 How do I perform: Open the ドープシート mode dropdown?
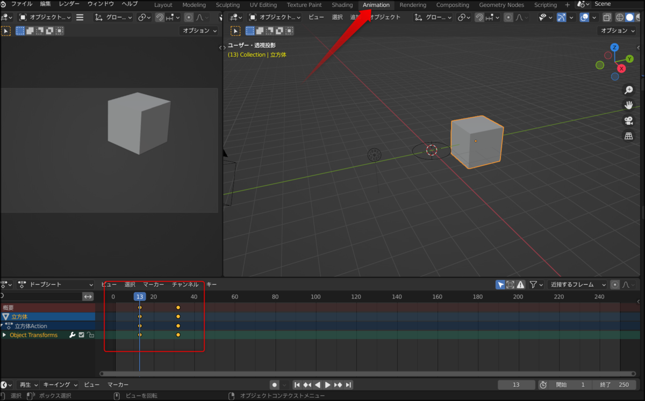56,285
